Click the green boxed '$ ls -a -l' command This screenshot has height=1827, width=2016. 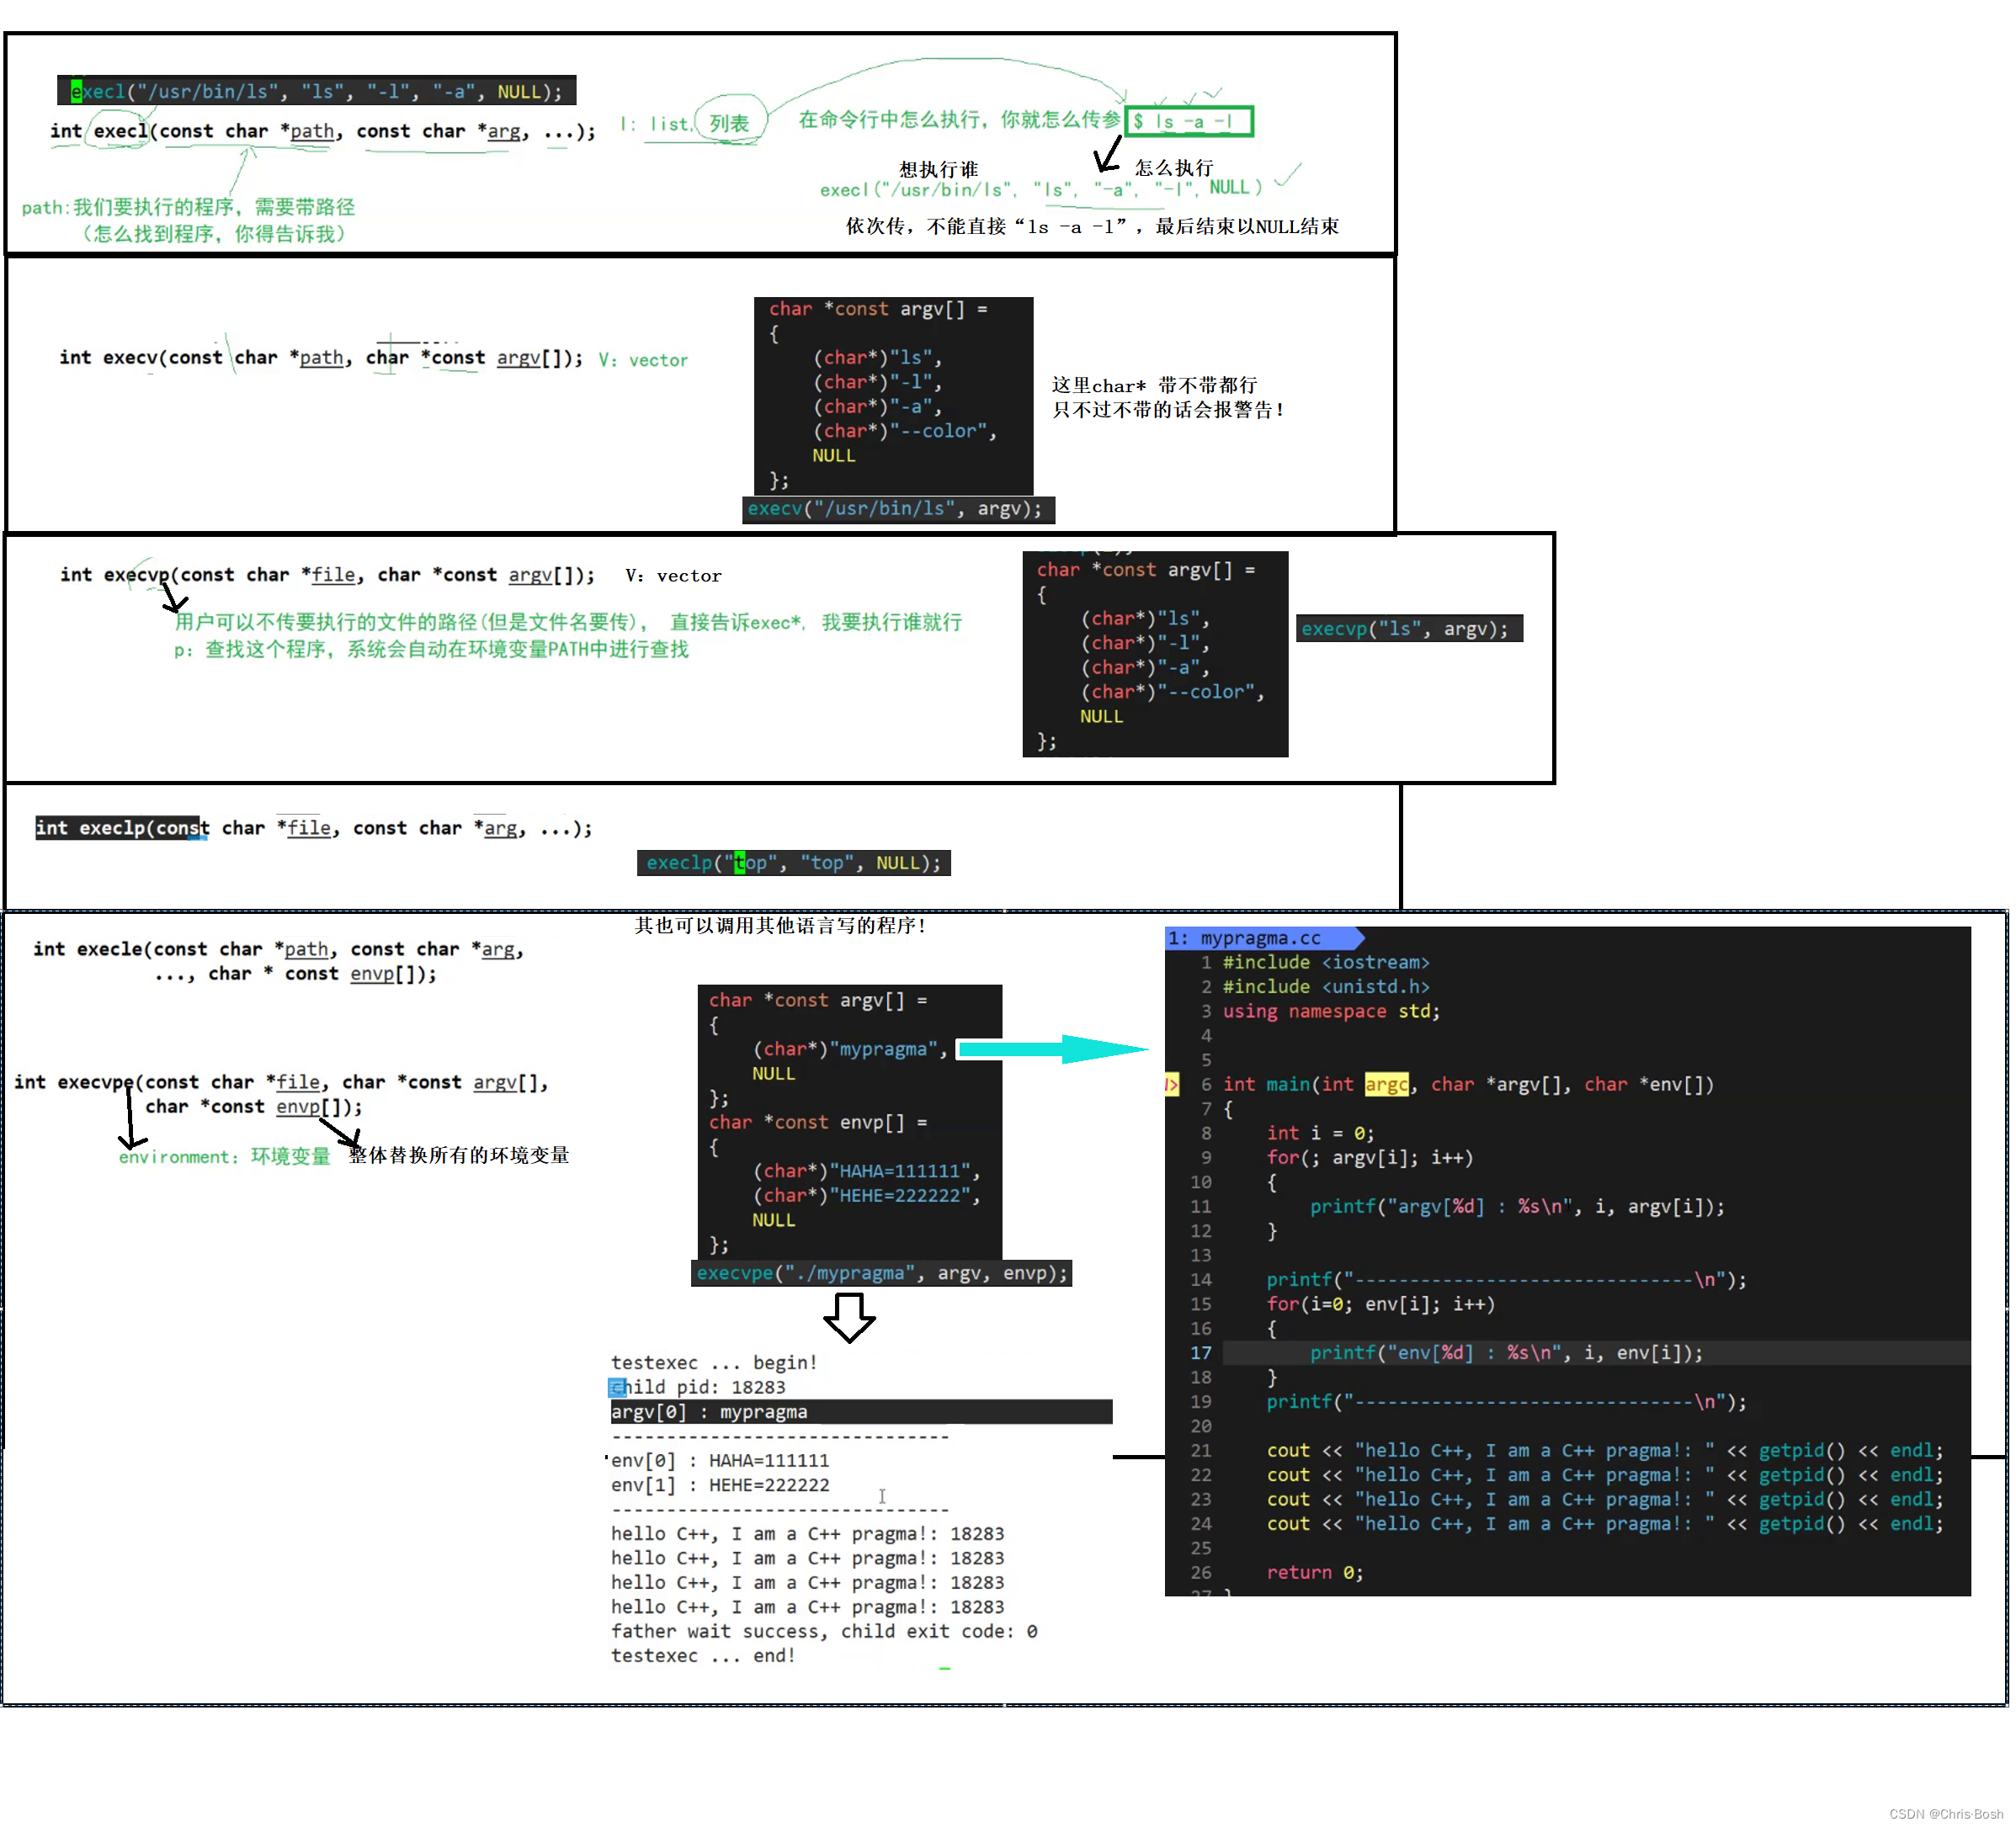1188,122
